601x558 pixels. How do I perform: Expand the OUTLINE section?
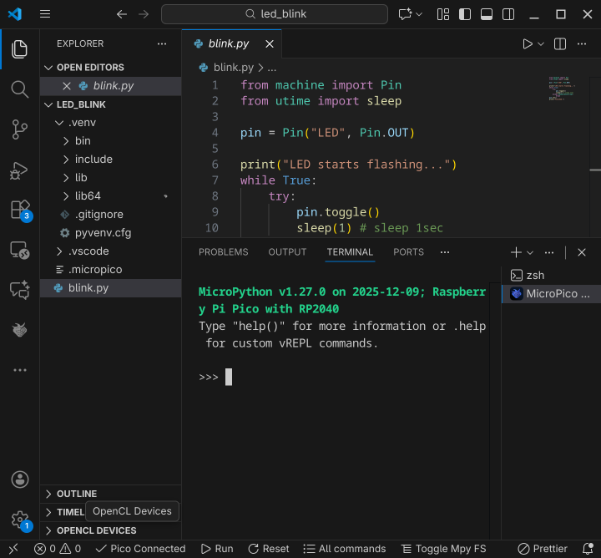coord(77,494)
